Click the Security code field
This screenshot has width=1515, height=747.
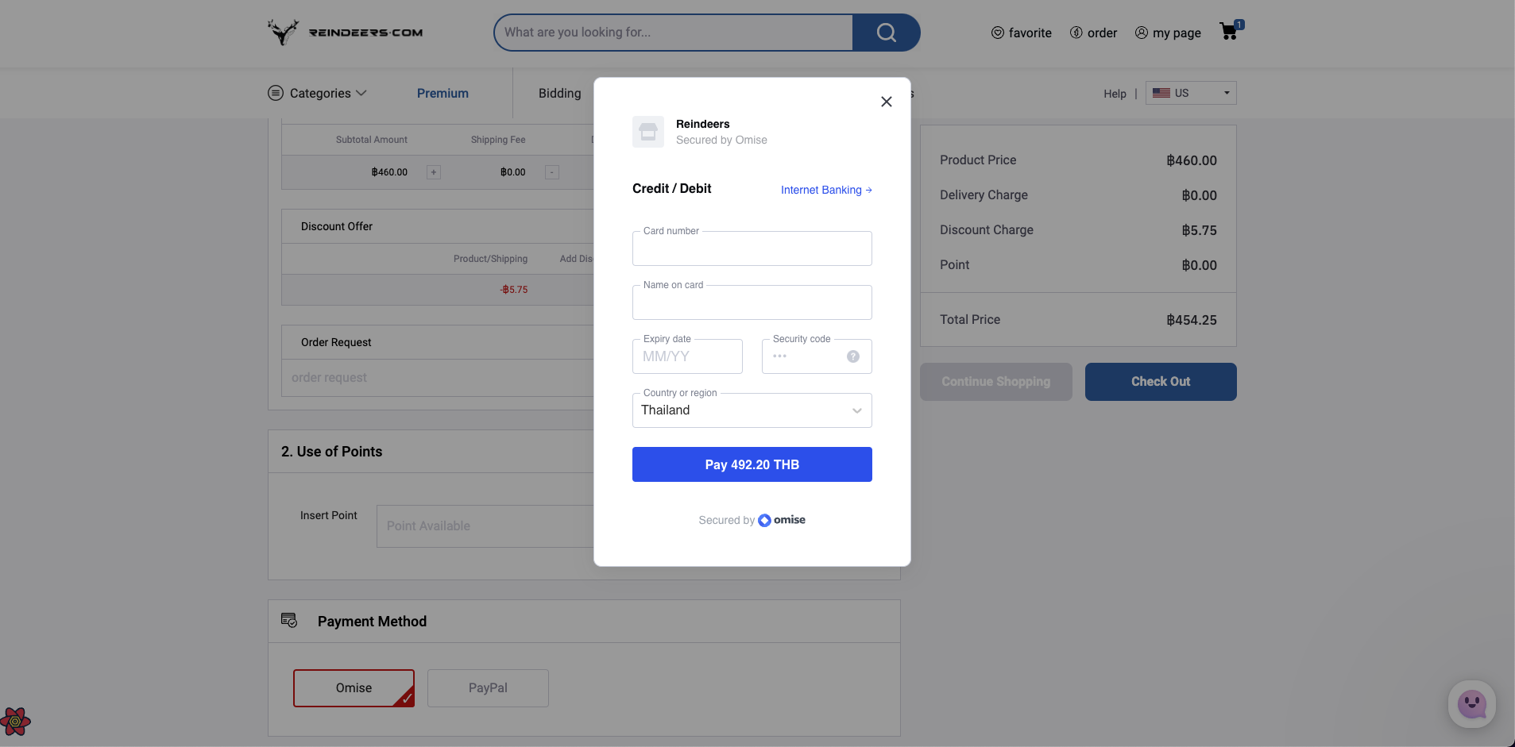click(x=817, y=356)
